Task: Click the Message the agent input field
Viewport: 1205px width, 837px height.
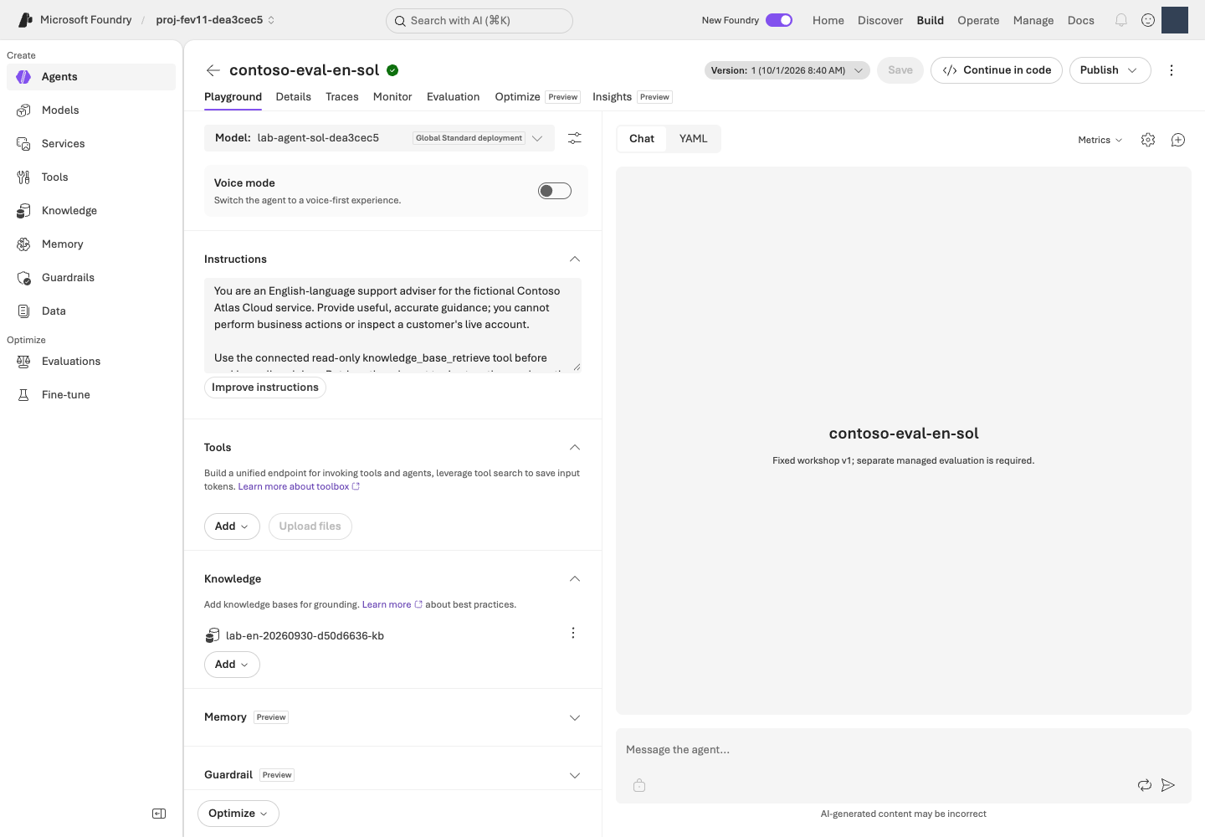Action: (x=904, y=750)
